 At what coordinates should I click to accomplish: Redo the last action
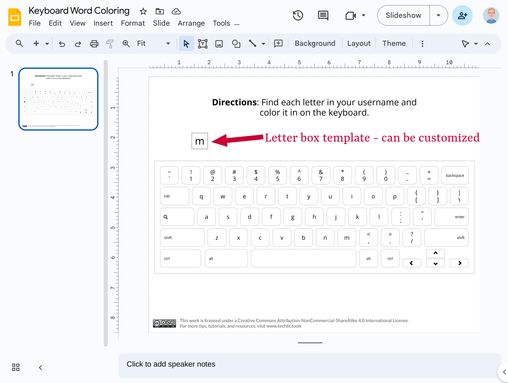tap(78, 43)
